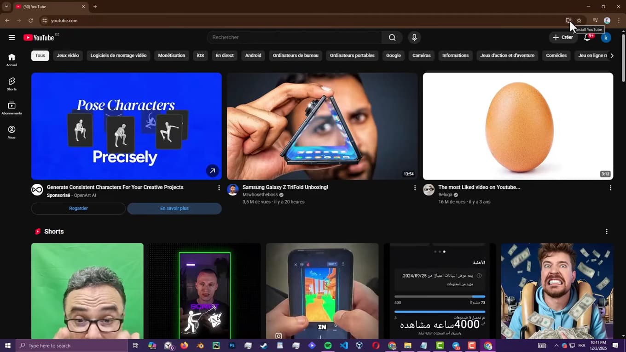The width and height of the screenshot is (626, 352).
Task: View site information icon
Action: click(44, 20)
